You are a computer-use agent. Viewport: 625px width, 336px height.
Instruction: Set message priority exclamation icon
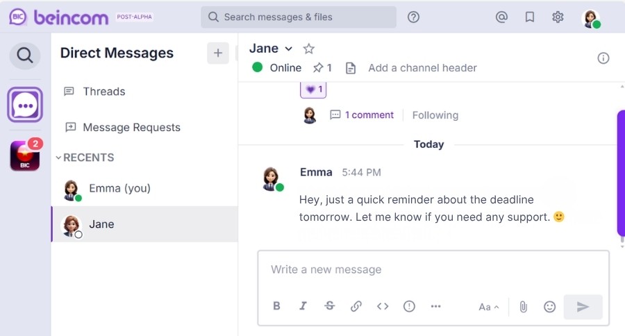[x=409, y=306]
